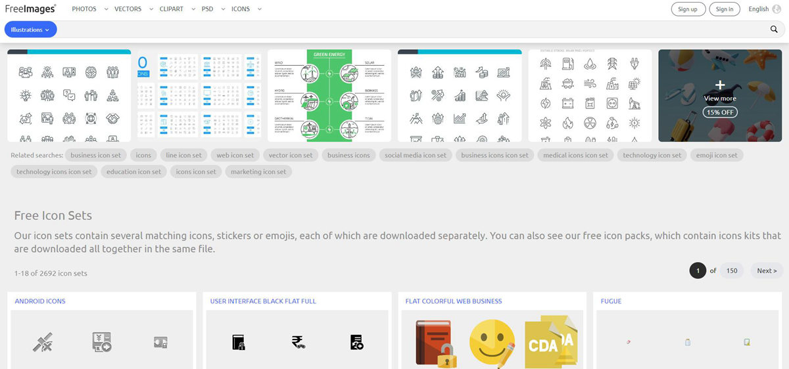Expand the ICONS dropdown arrow
This screenshot has height=369, width=789.
259,9
